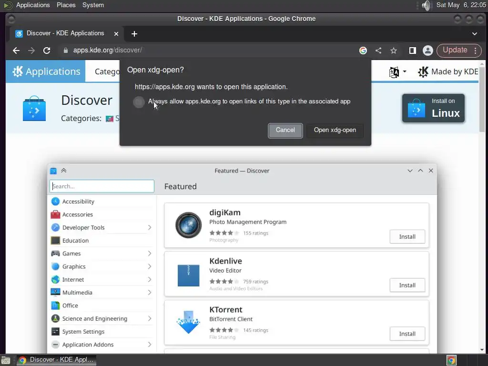Open the language selector dropdown
488x366 pixels.
[x=398, y=72]
